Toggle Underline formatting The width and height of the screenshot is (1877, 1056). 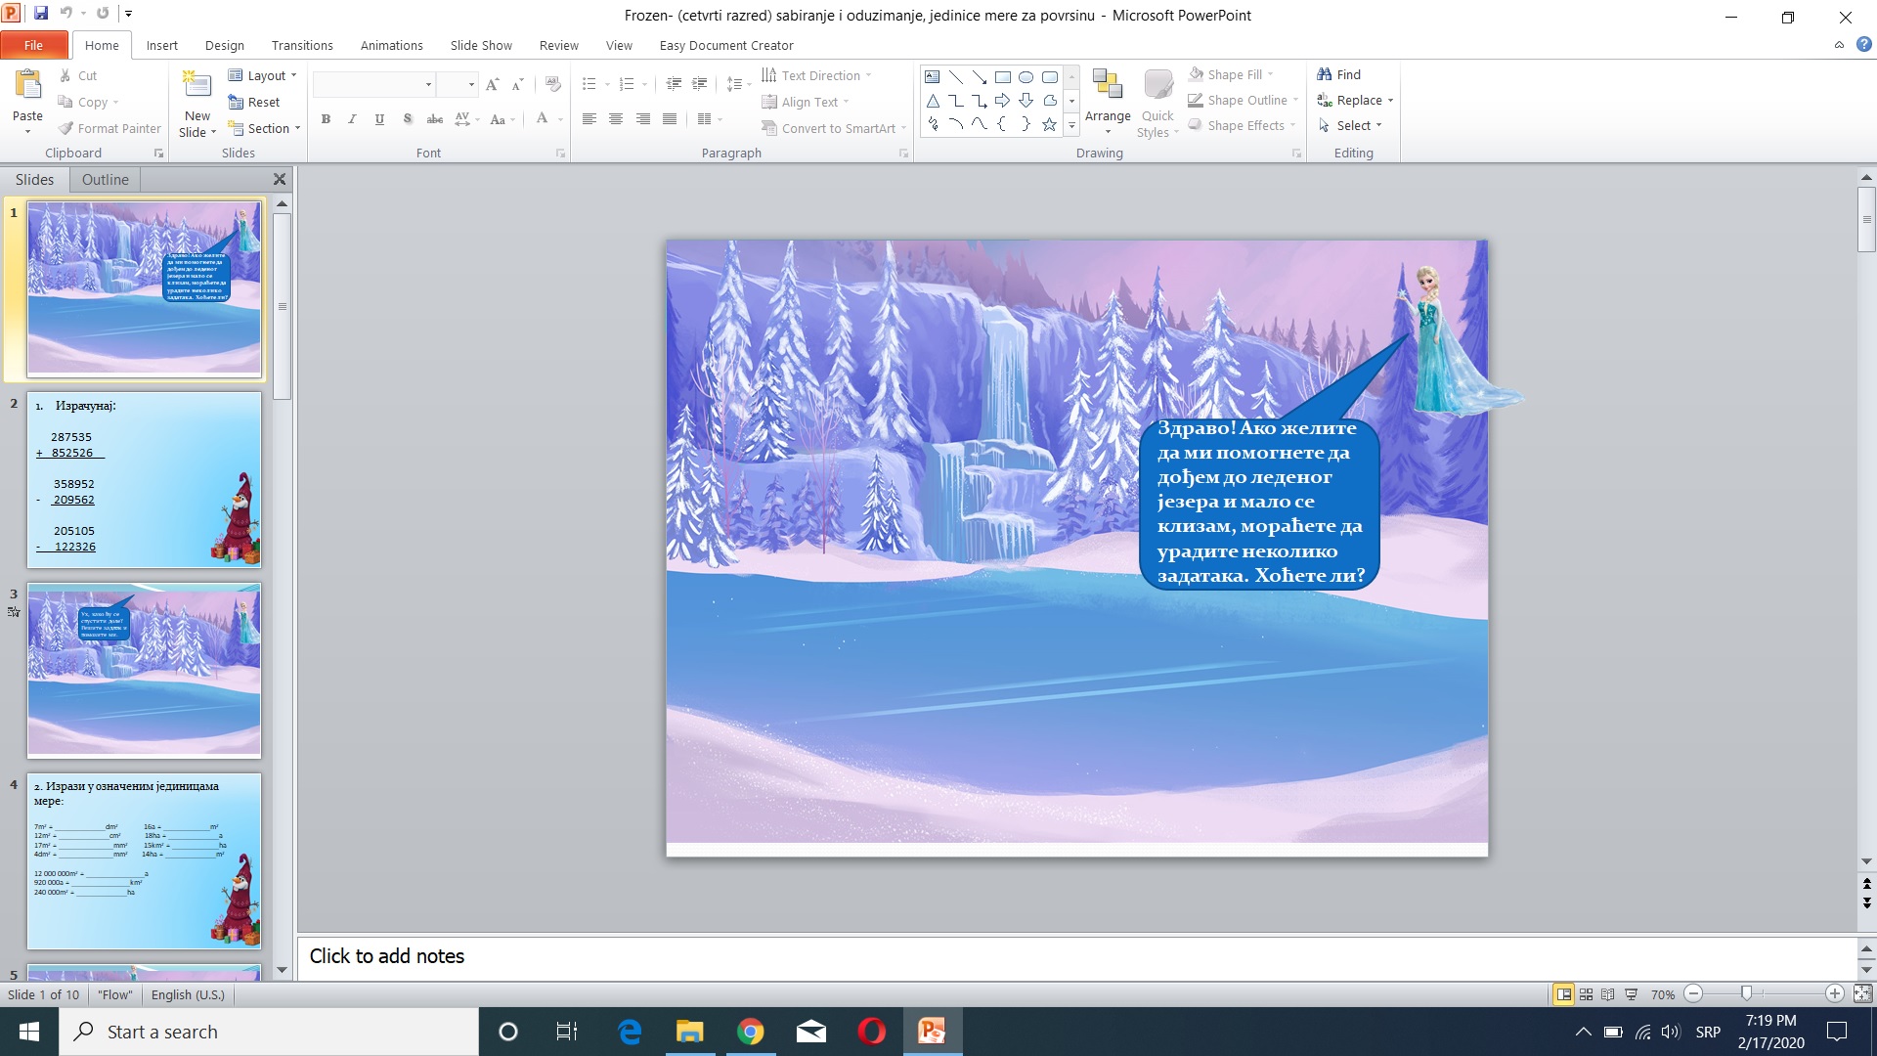point(379,119)
